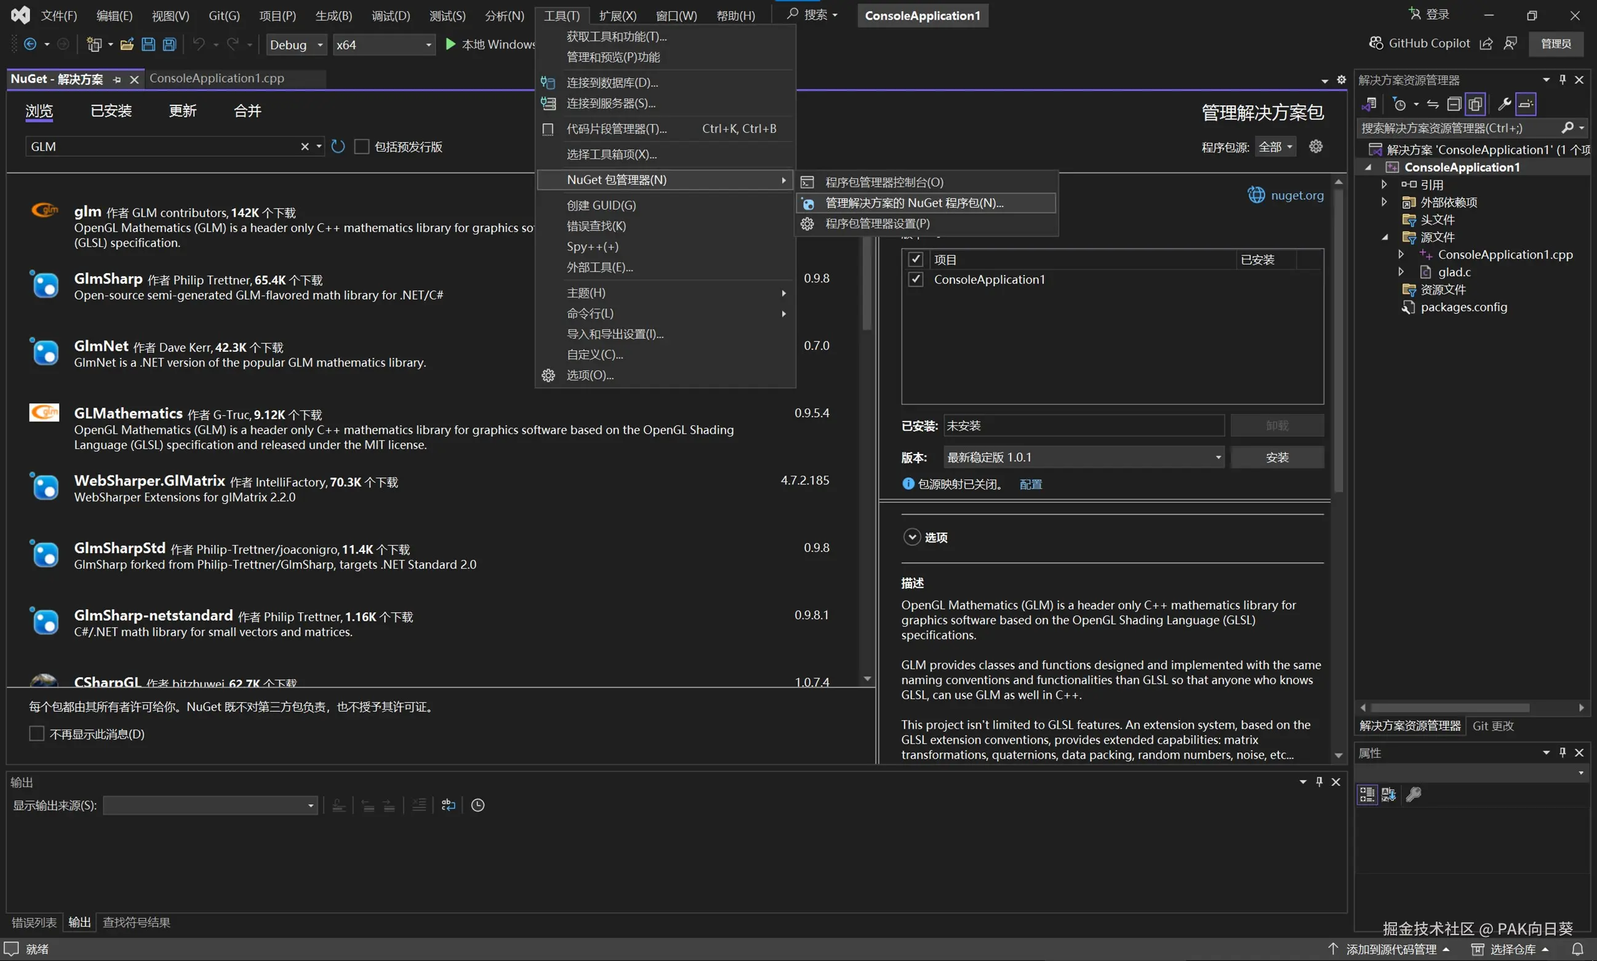Click Collapse All in Solution Explorer

[1454, 104]
